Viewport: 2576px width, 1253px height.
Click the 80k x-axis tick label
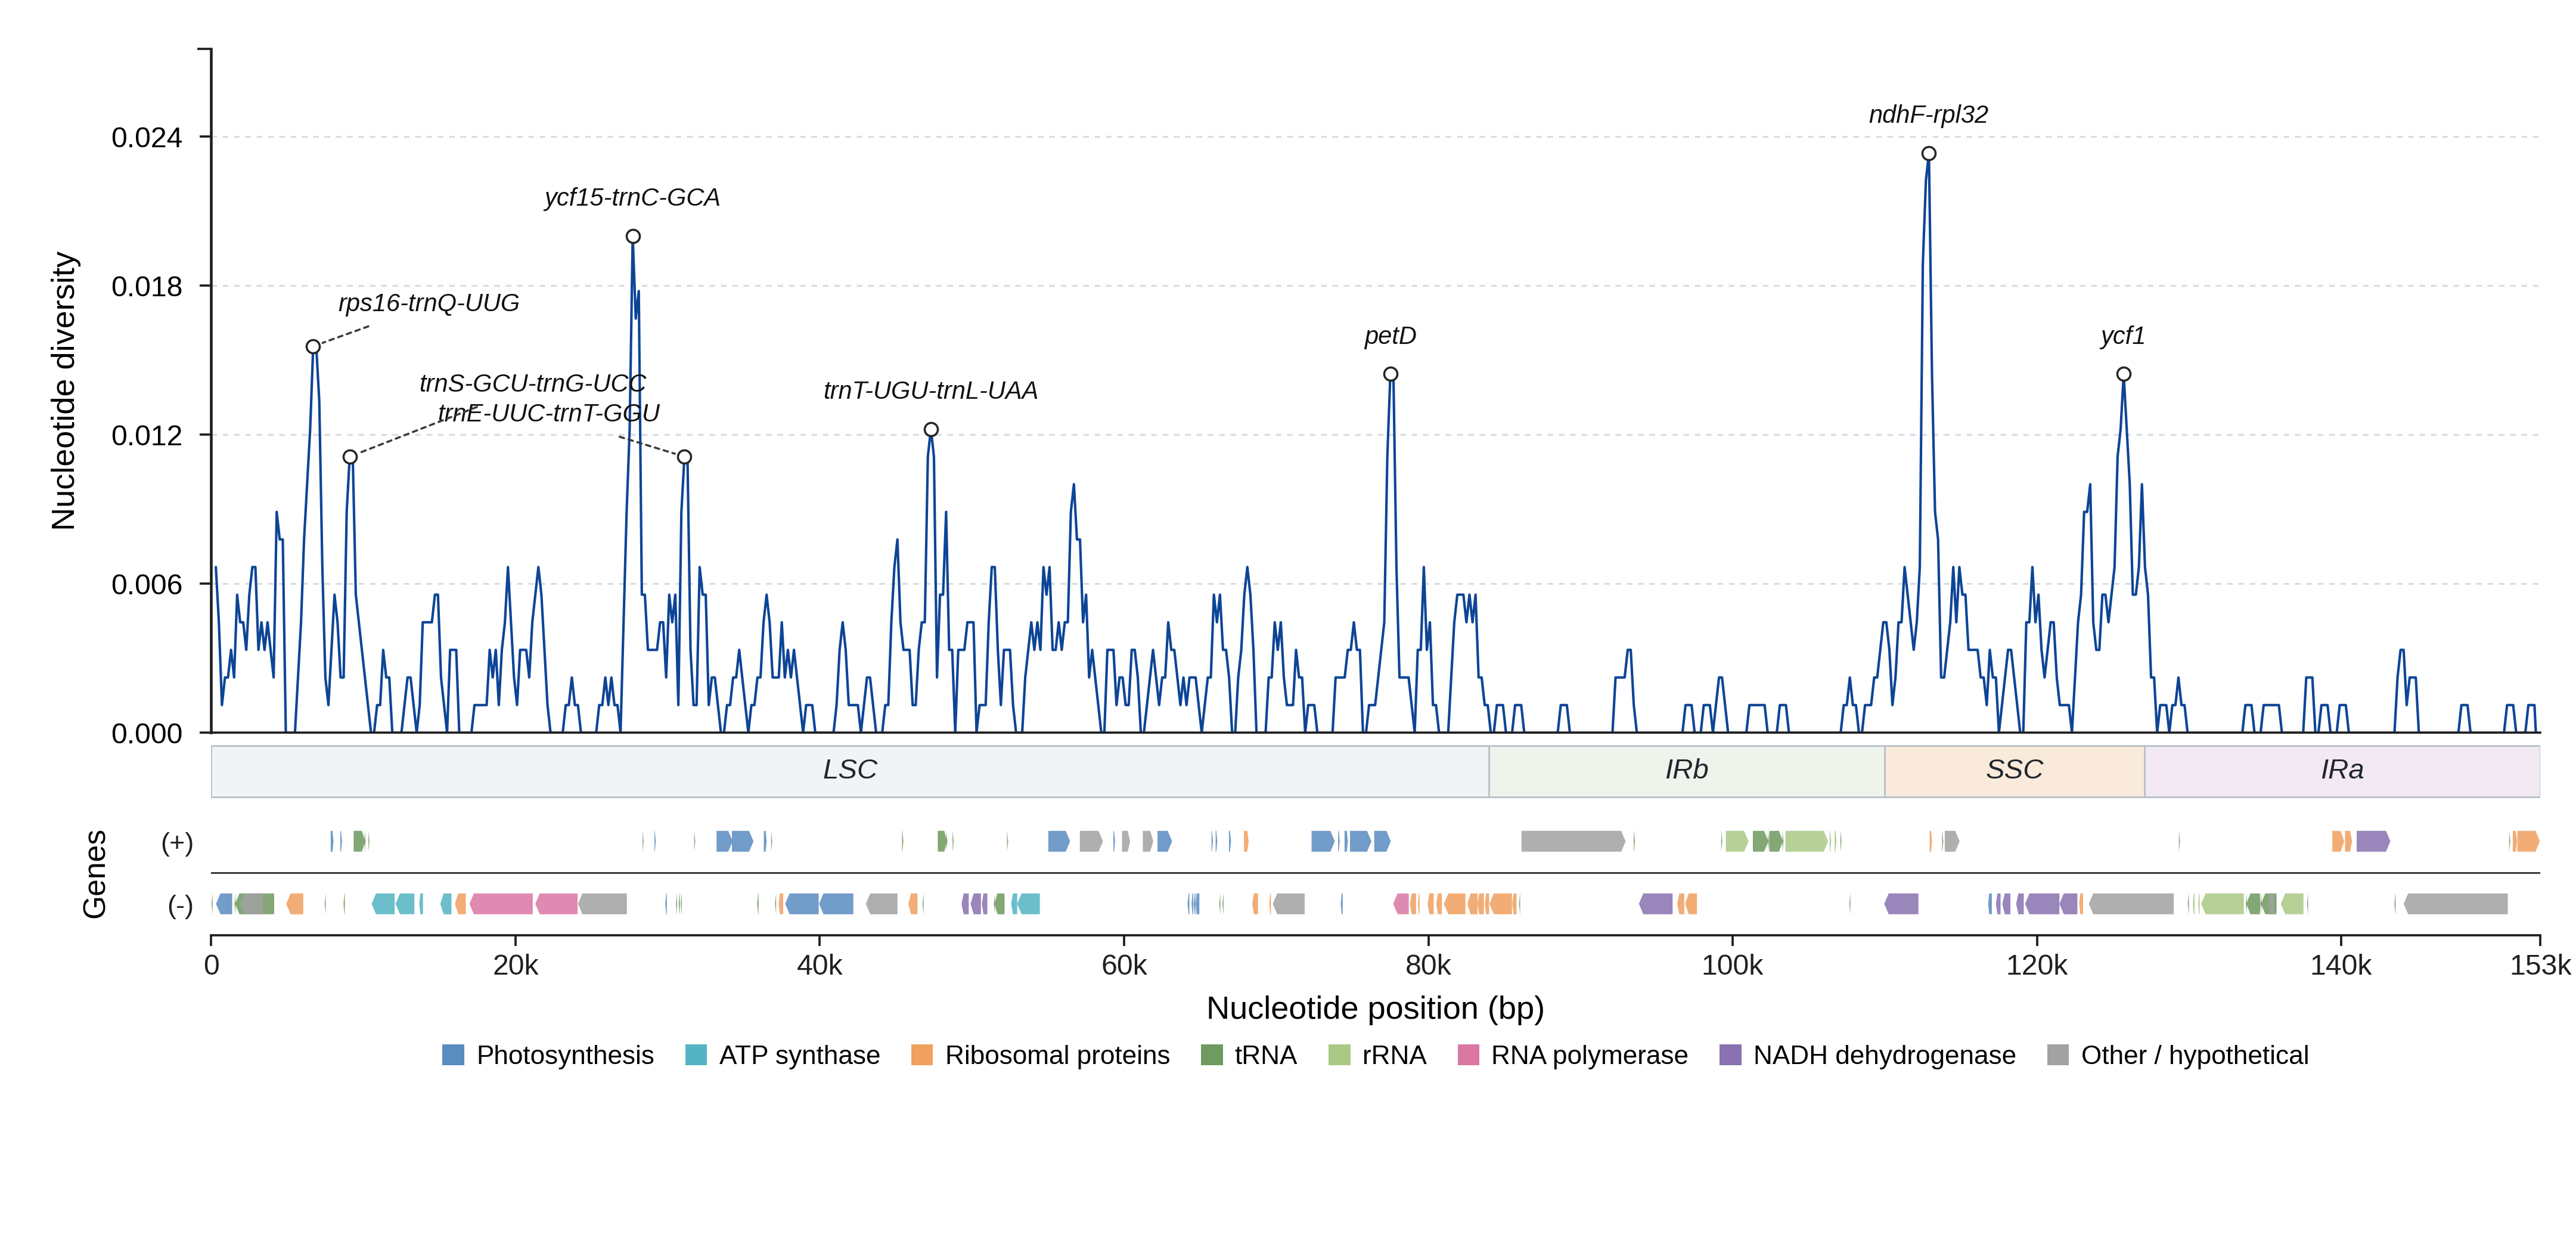1428,966
